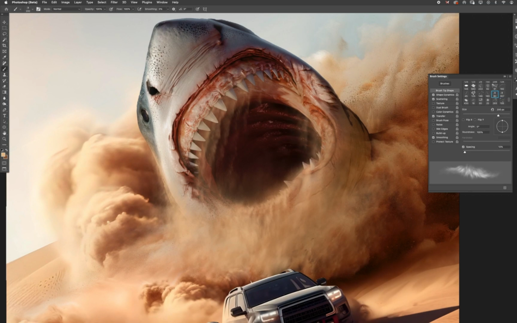Select the Rectangular Marquee tool
The image size is (517, 323).
[4, 28]
